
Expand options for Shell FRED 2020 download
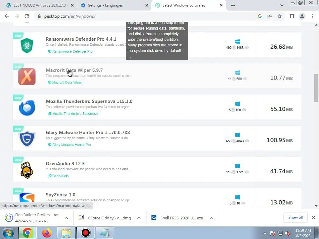(212, 218)
